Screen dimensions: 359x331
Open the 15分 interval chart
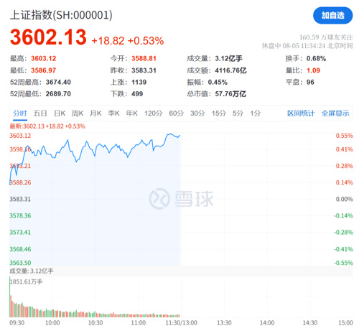(x=218, y=113)
